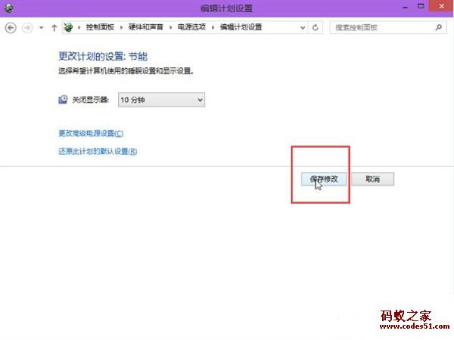This screenshot has width=454, height=340.
Task: Click 还原此计划的默认设置 link
Action: (x=98, y=151)
